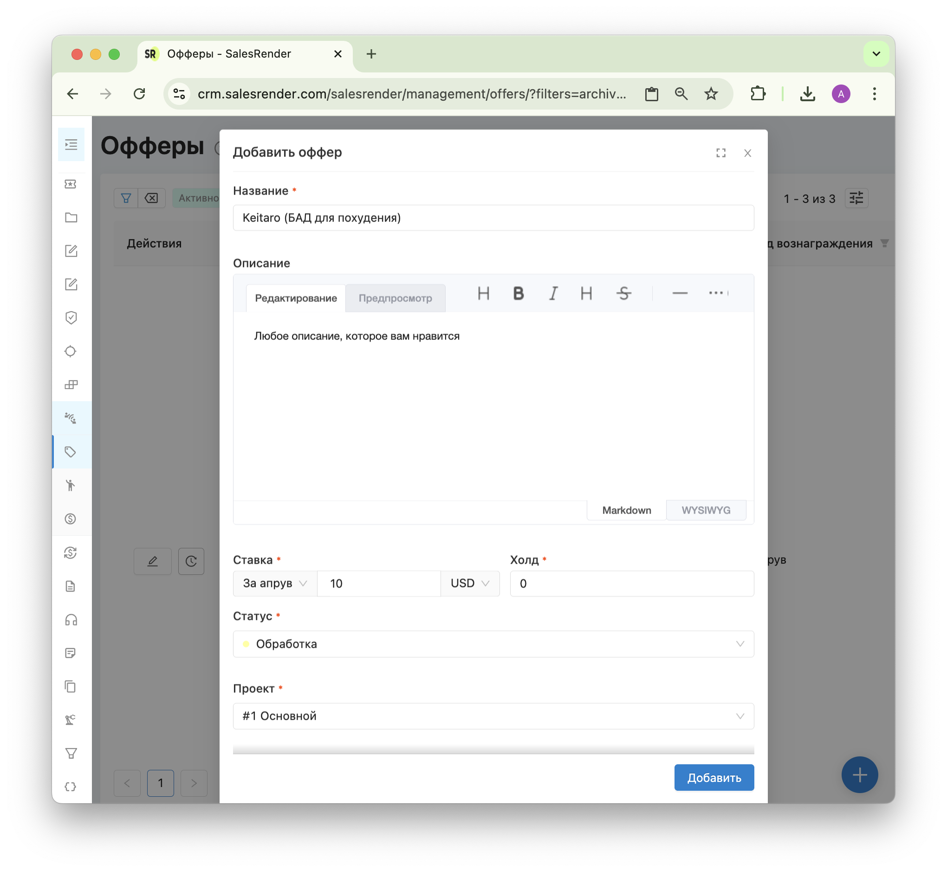Open the robot arm sidebar icon
This screenshot has width=947, height=872.
point(71,721)
